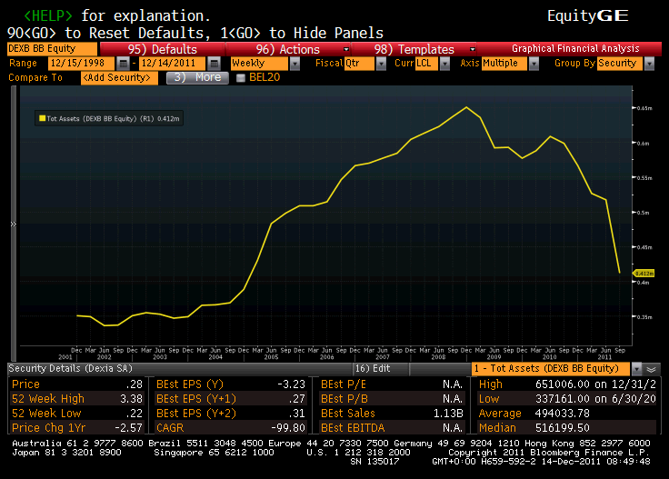This screenshot has height=479, width=669.
Task: Click the Tot Assets legend label in chart
Action: click(x=113, y=118)
